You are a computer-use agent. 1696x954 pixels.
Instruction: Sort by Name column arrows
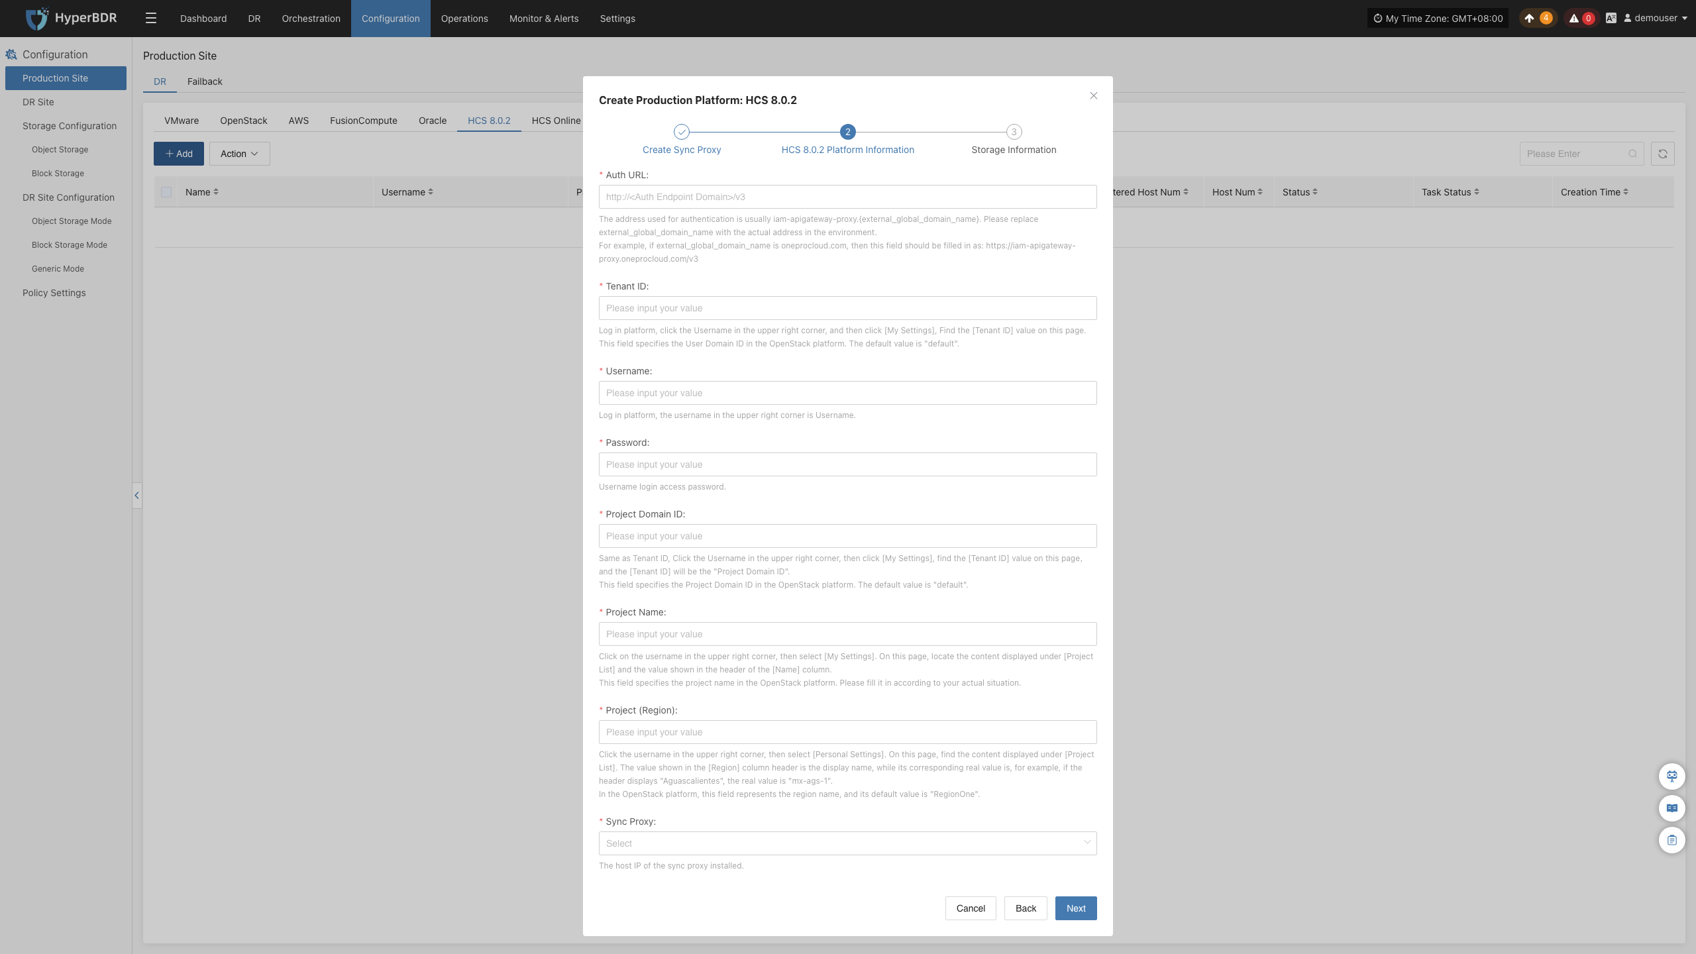click(216, 192)
